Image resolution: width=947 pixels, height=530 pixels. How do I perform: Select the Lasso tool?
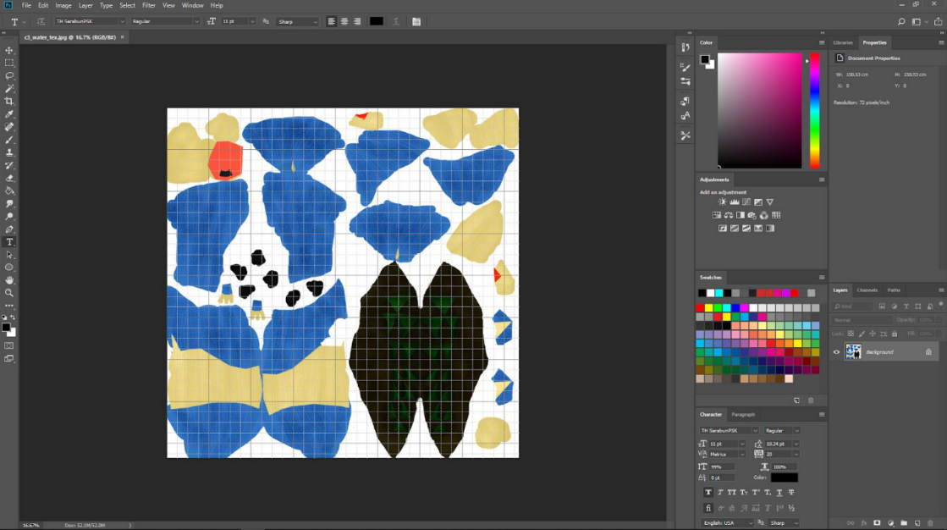pos(9,76)
